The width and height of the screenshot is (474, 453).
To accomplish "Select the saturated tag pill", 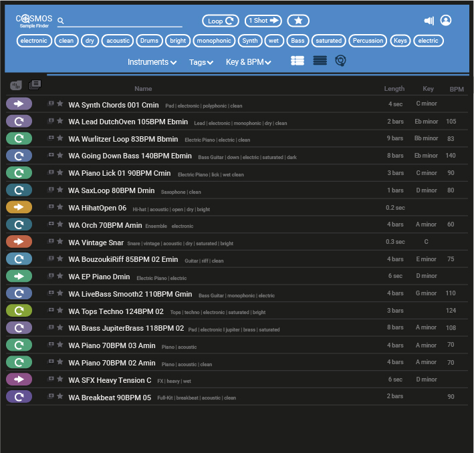I will 329,41.
